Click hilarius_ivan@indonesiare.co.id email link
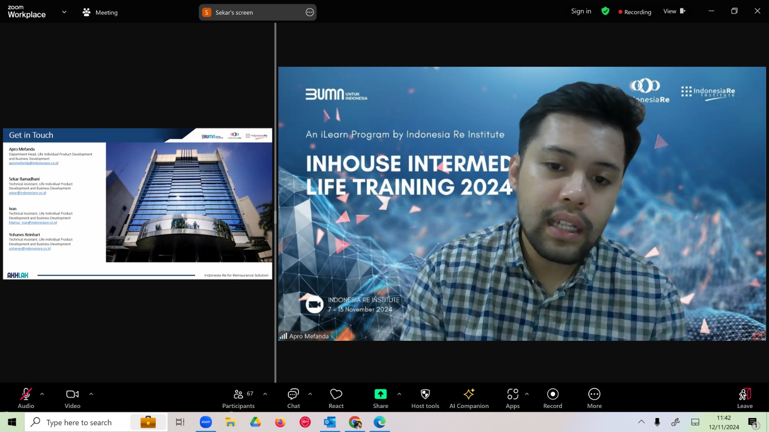The image size is (769, 432). [x=33, y=223]
